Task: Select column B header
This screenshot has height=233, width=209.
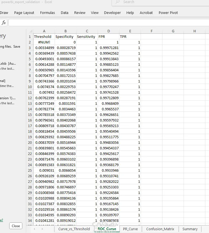Action: [66, 31]
